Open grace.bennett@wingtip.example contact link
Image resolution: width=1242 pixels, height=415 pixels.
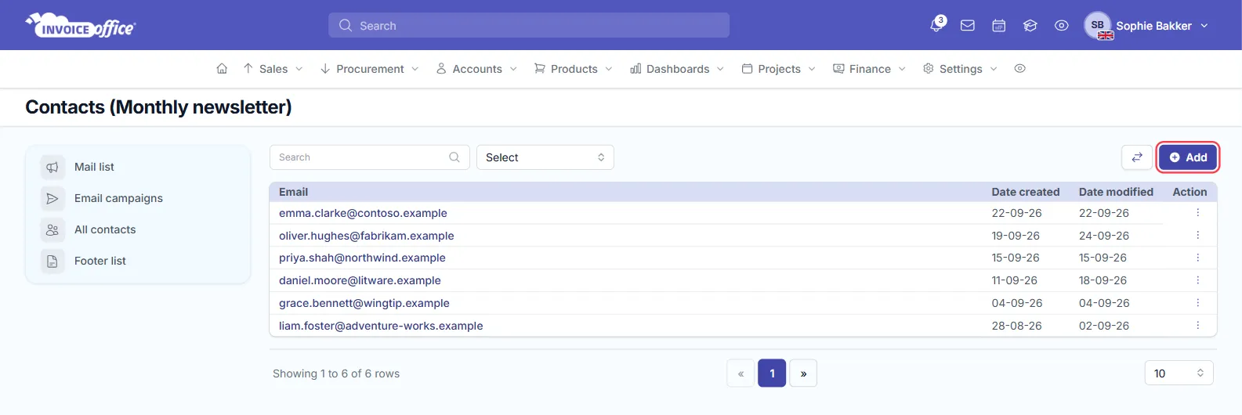[364, 303]
